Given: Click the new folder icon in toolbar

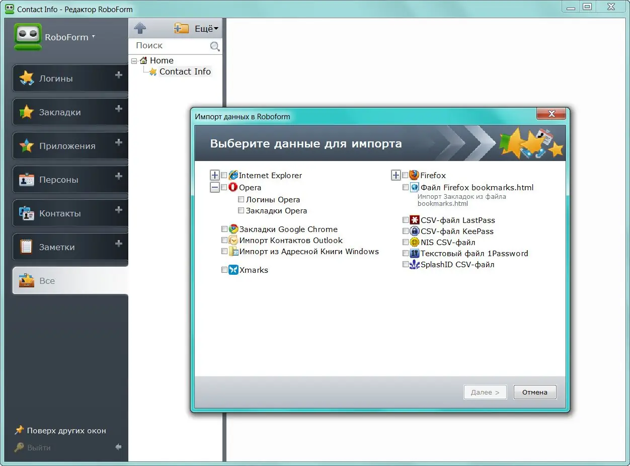Looking at the screenshot, I should pyautogui.click(x=181, y=28).
